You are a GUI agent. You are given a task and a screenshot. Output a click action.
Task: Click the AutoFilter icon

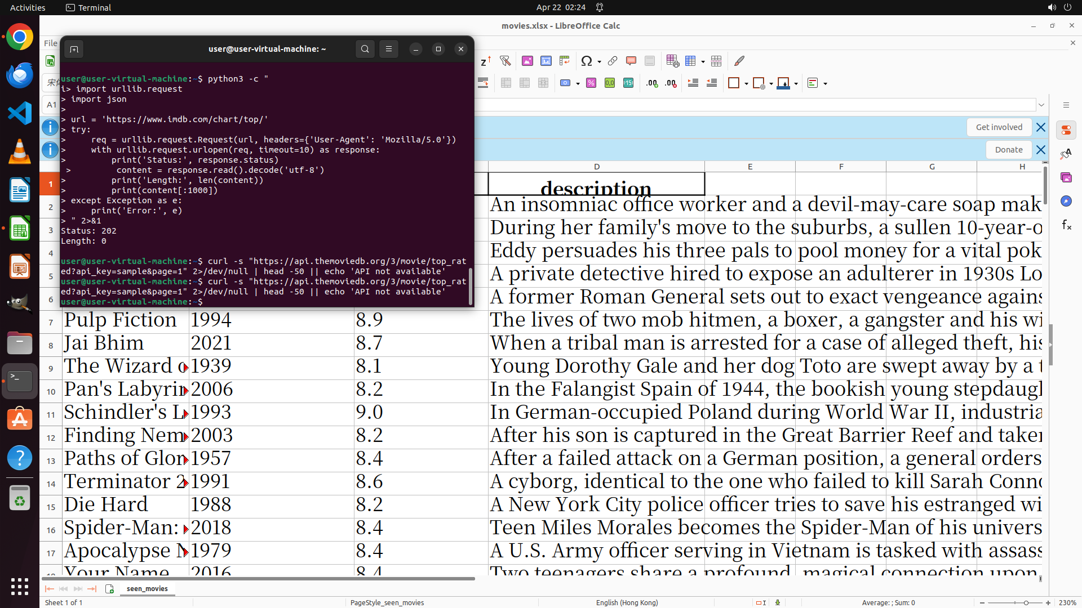(x=505, y=61)
